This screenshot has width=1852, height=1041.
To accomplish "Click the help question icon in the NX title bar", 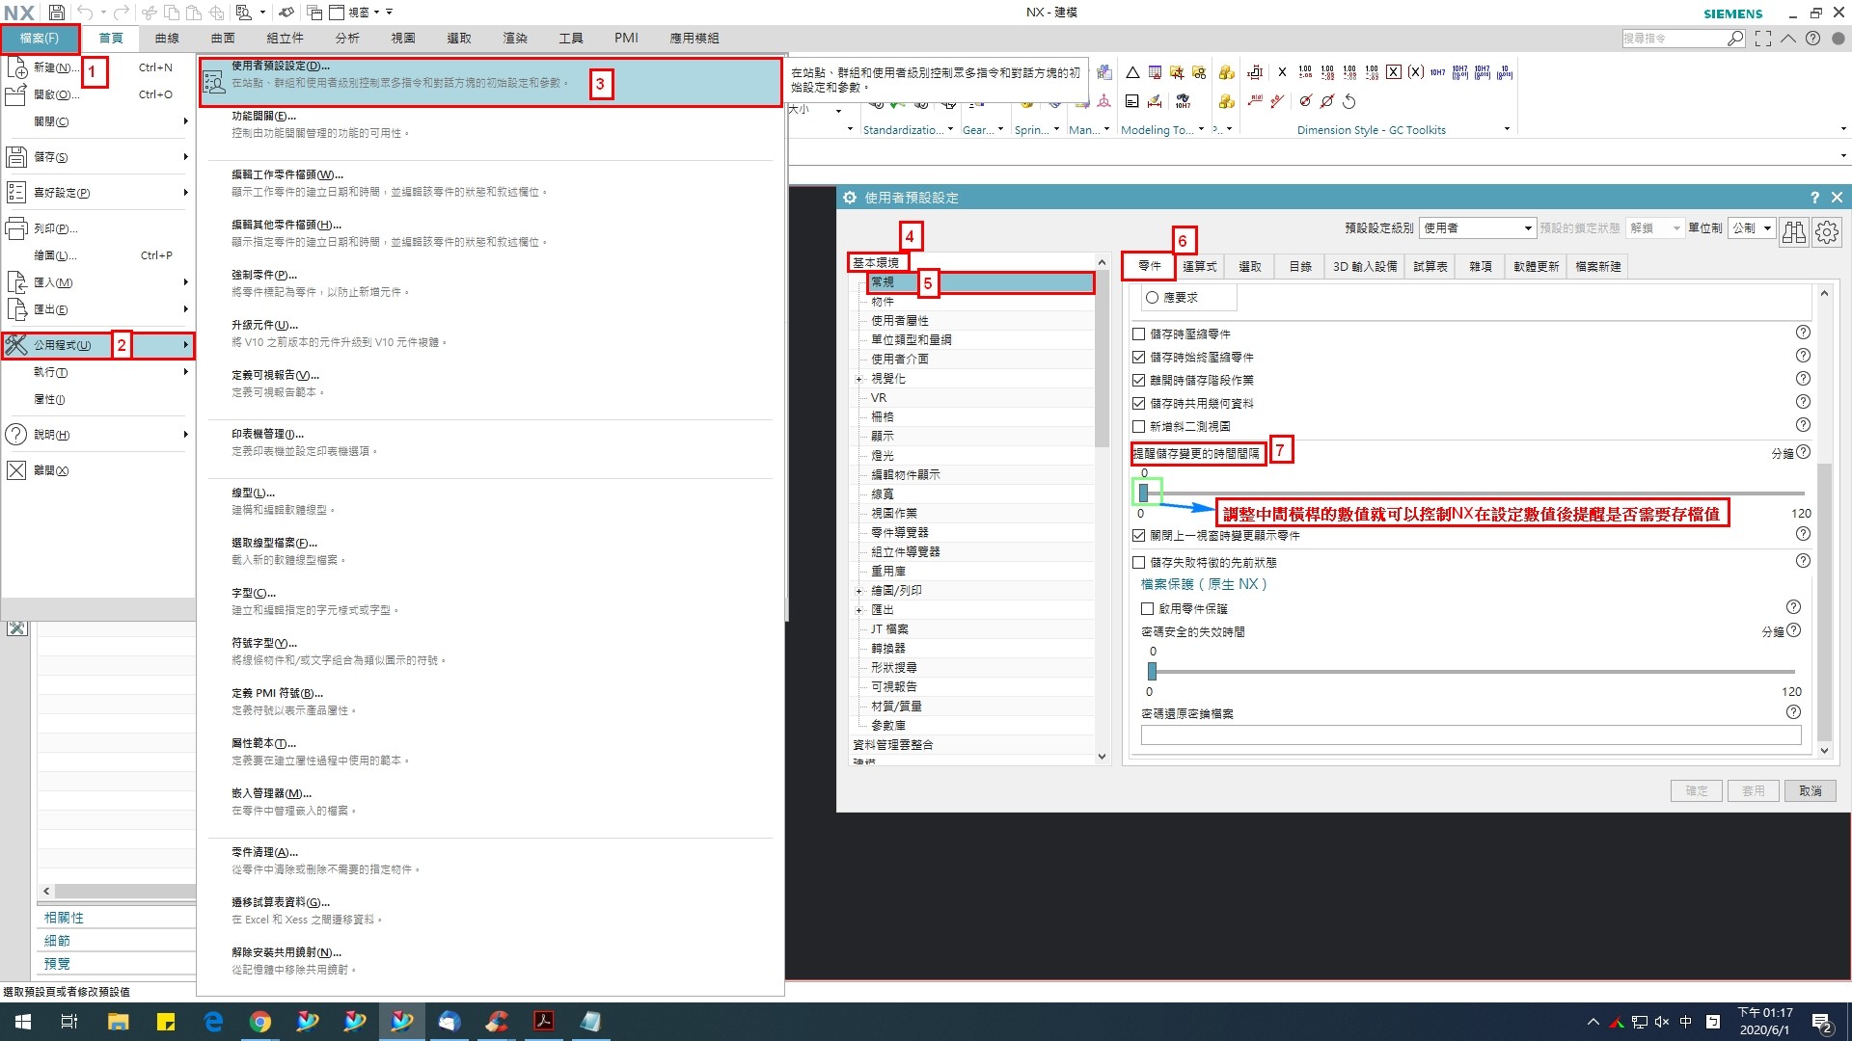I will 1812,39.
